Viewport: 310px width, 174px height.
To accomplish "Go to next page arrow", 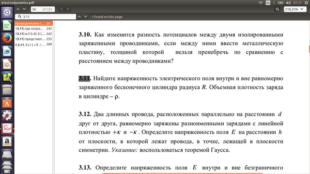I will click(x=24, y=9).
